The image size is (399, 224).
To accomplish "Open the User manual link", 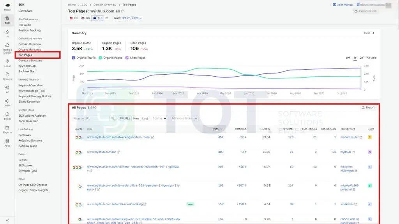I will pos(343,5).
